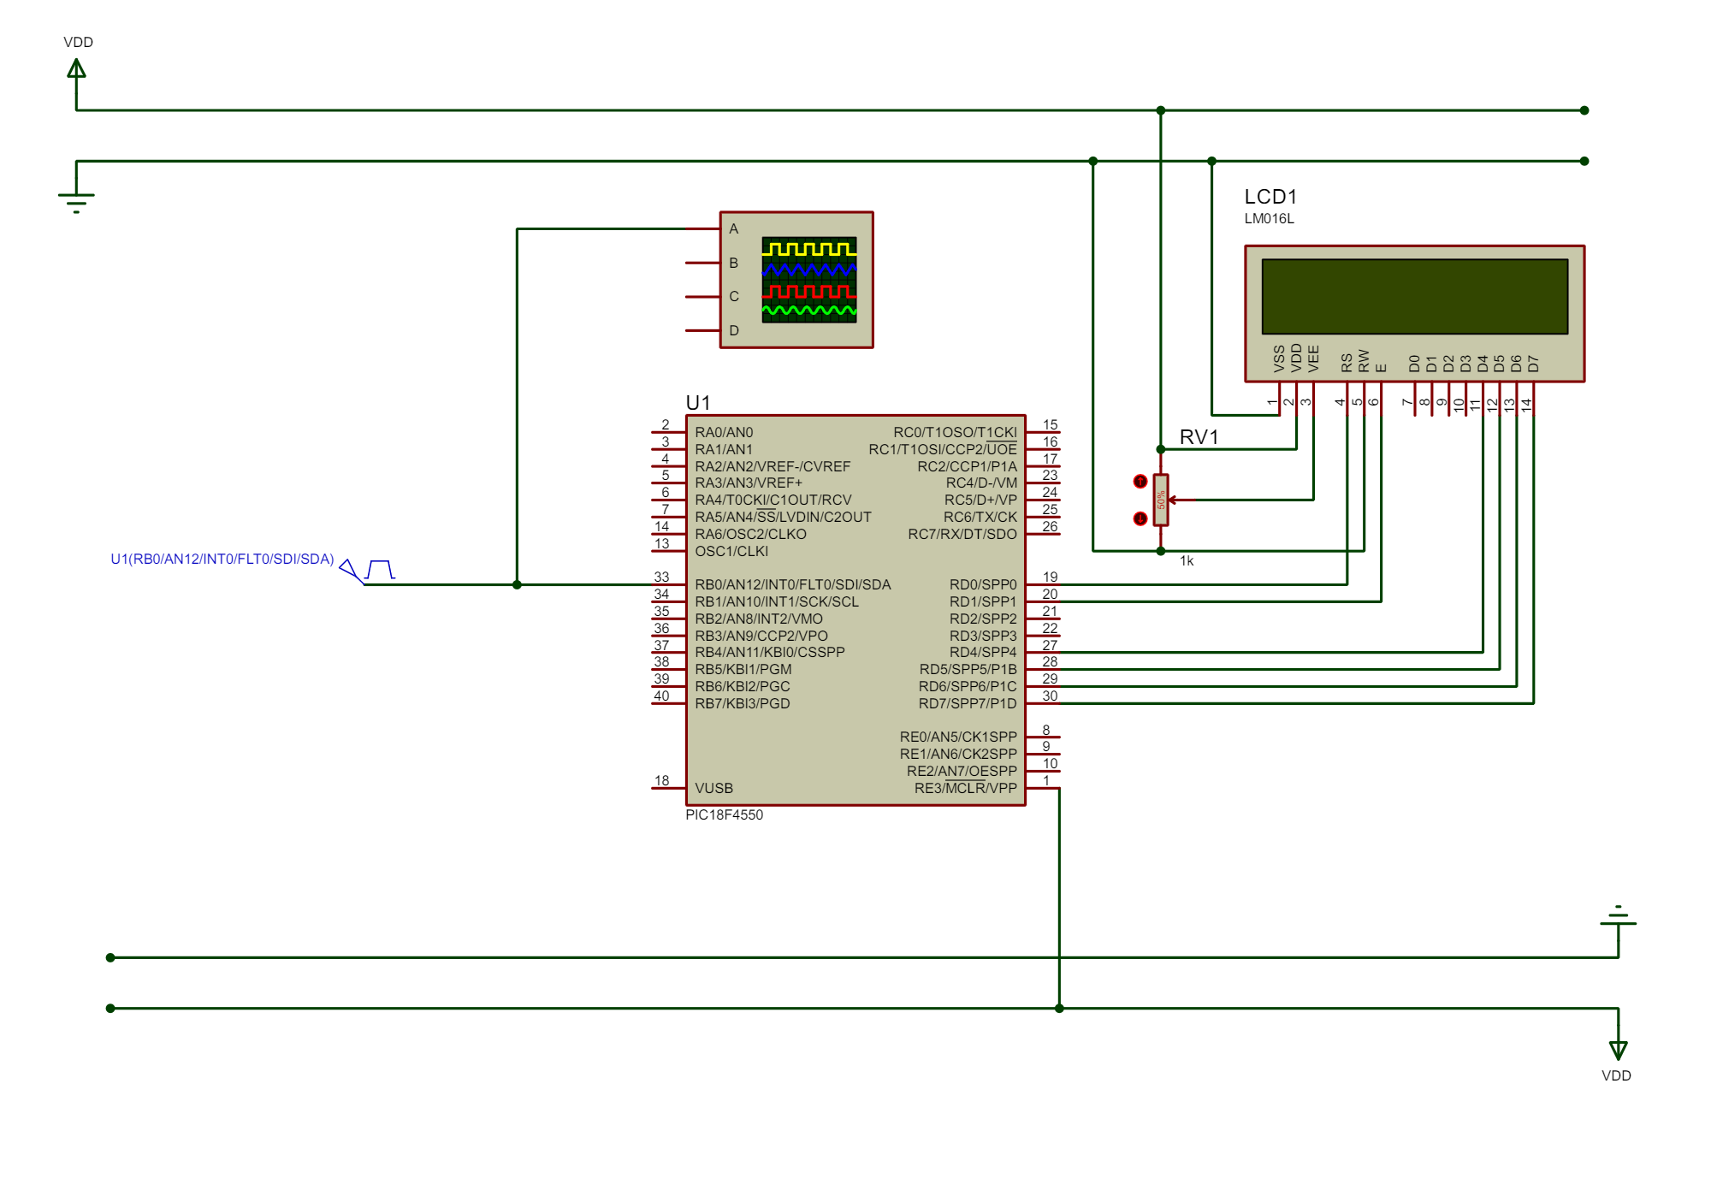Click the U1 component reference label
1711x1202 pixels.
tap(698, 402)
